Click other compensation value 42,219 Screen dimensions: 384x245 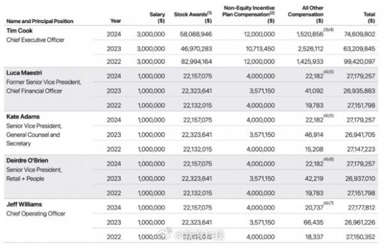click(x=314, y=178)
